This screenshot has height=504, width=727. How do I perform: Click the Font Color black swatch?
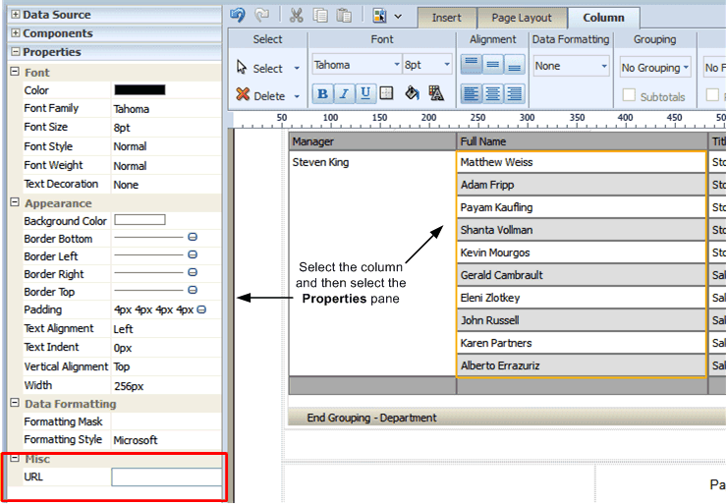pos(140,89)
